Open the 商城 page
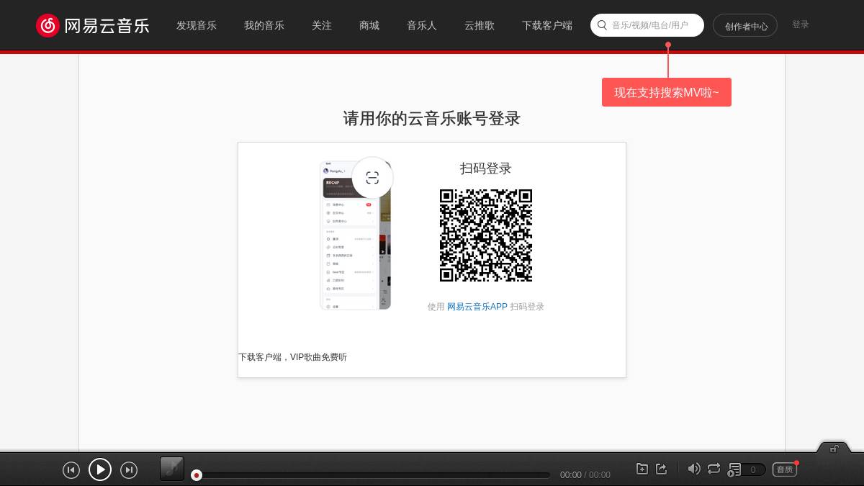864x486 pixels. [369, 25]
